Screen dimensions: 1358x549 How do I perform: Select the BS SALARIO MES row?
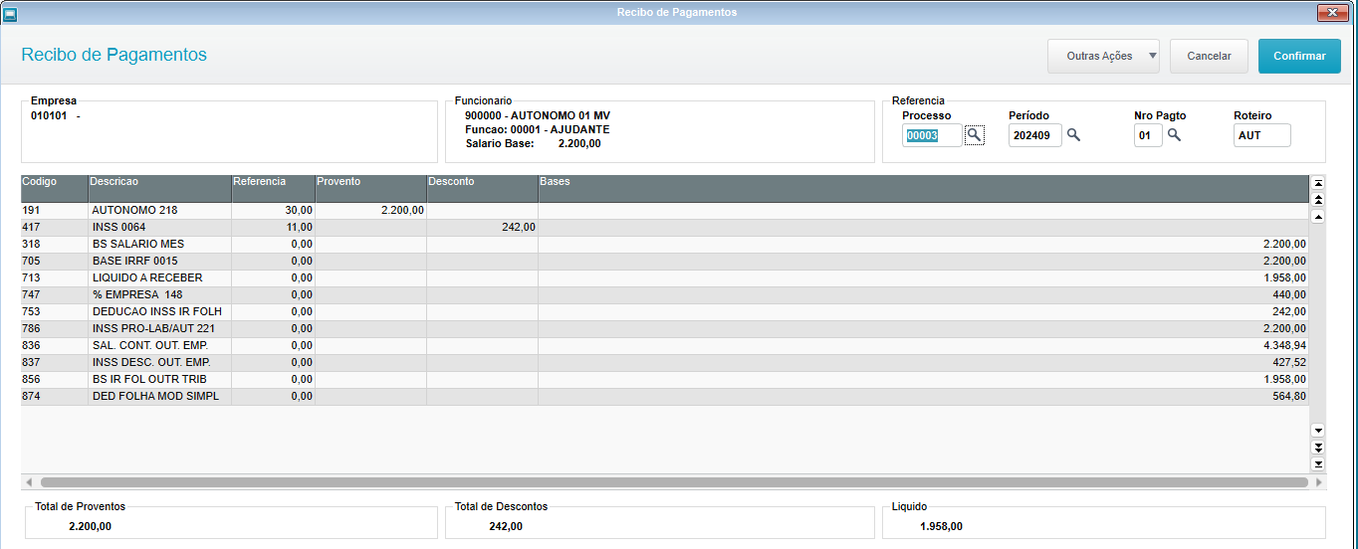665,245
